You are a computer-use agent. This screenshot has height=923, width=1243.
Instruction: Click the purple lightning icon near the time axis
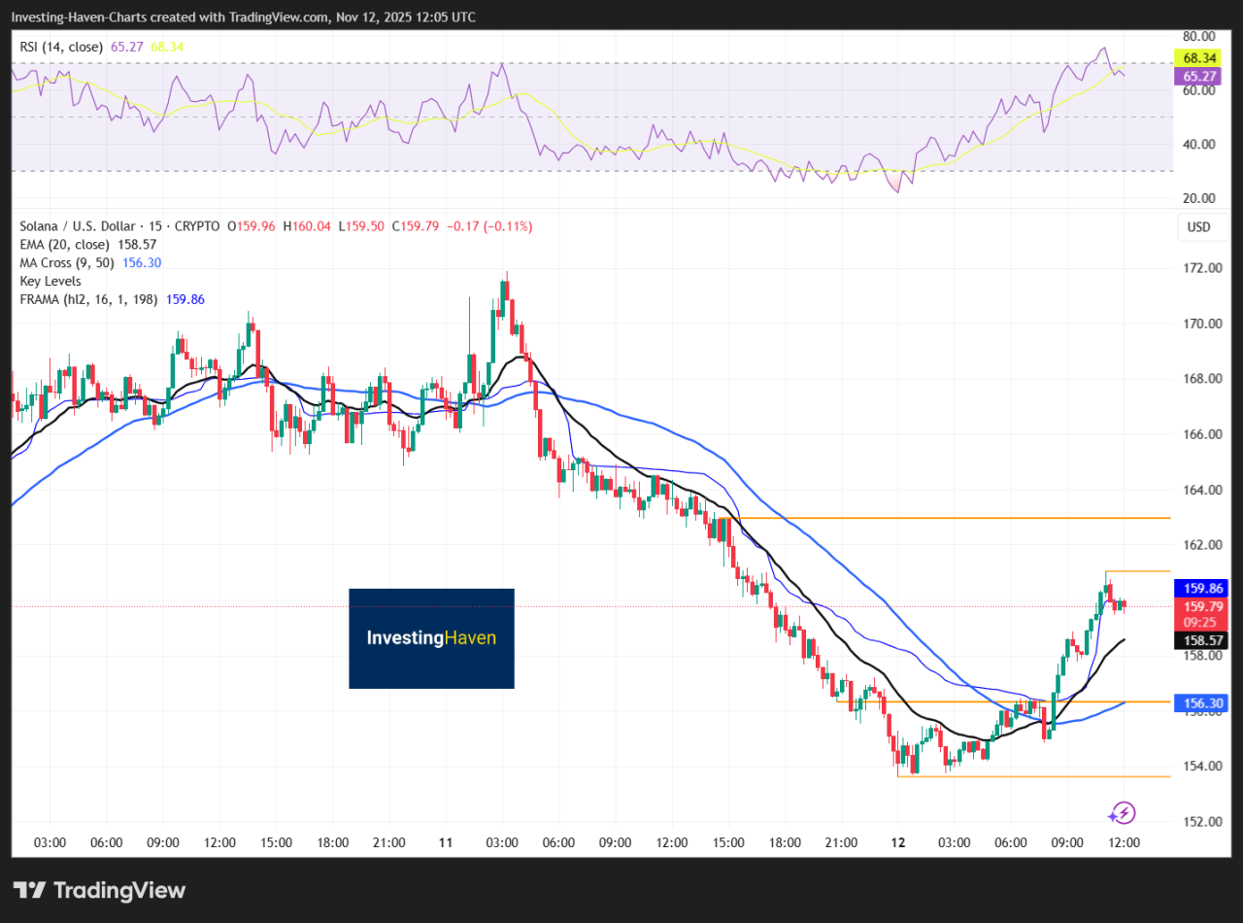pos(1123,813)
